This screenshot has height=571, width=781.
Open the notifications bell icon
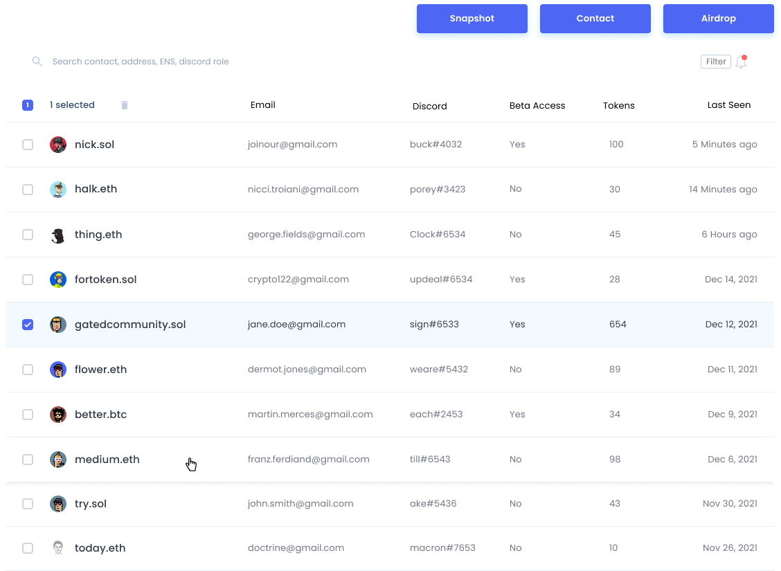[x=741, y=61]
